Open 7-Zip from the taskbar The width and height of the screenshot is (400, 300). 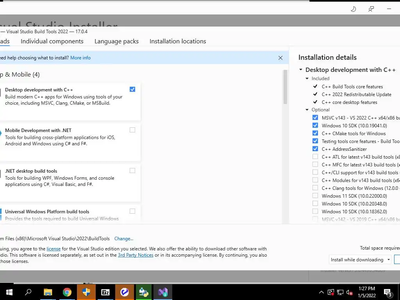coord(105,292)
